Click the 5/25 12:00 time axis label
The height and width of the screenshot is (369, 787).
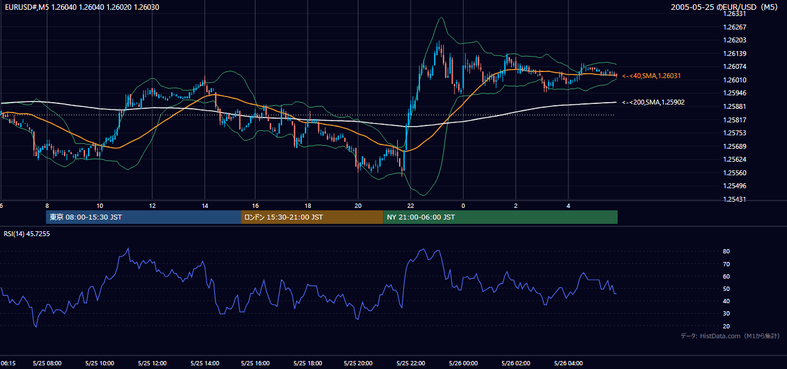(152, 363)
